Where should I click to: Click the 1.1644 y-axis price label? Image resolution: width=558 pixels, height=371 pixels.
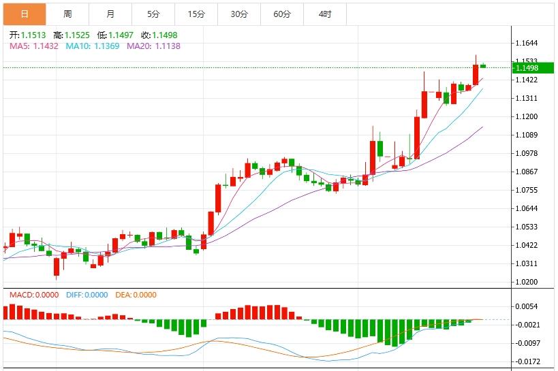(527, 43)
